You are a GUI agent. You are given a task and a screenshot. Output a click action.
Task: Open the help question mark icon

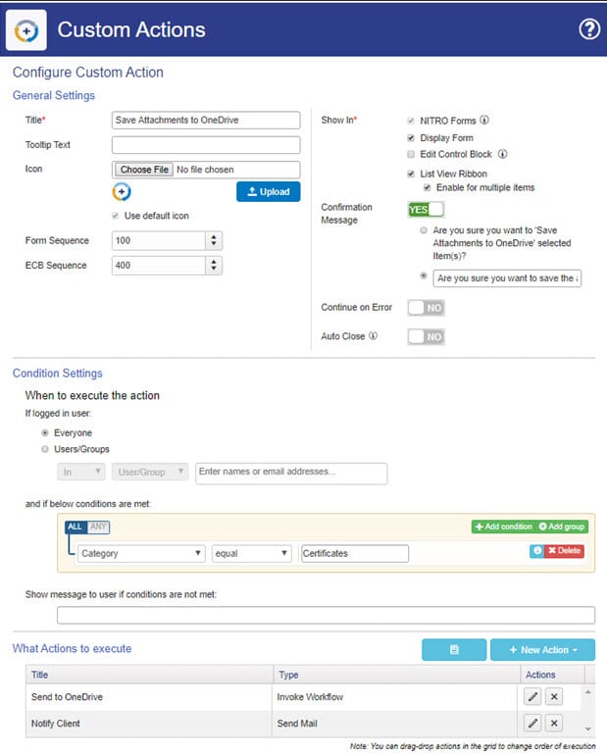[x=588, y=28]
